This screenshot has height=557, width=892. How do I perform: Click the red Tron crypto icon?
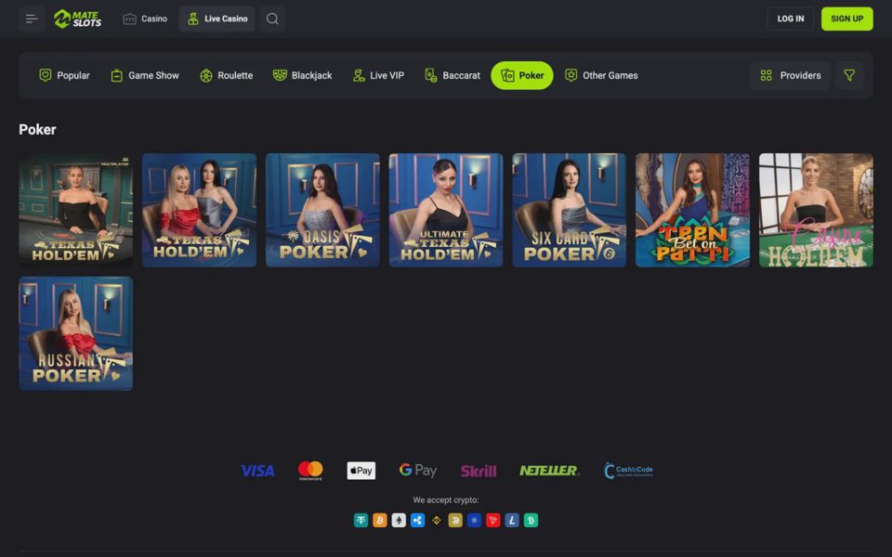click(x=493, y=520)
